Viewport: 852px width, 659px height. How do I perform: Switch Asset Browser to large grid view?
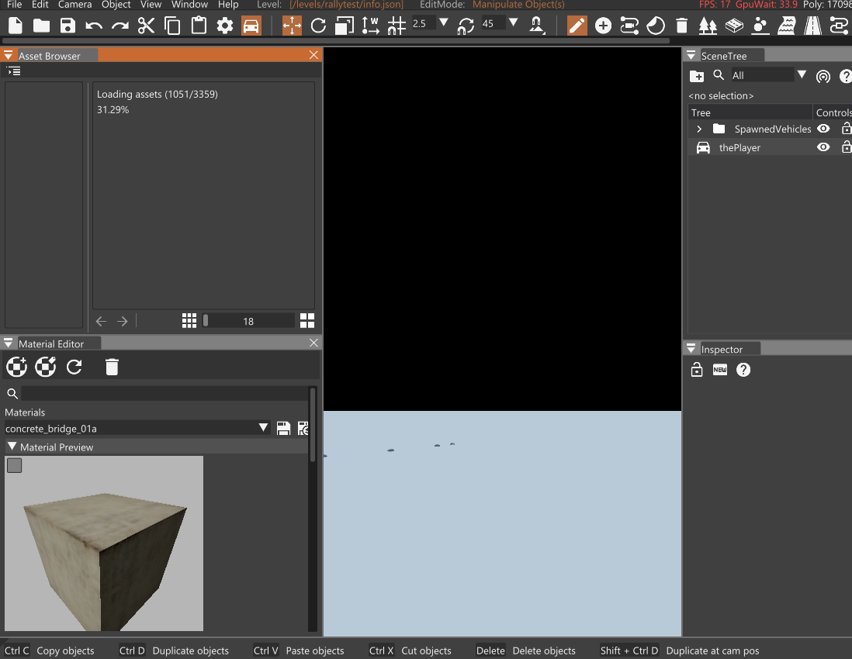(307, 321)
